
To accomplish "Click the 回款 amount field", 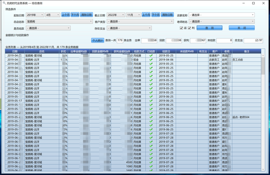I will coord(174,40).
